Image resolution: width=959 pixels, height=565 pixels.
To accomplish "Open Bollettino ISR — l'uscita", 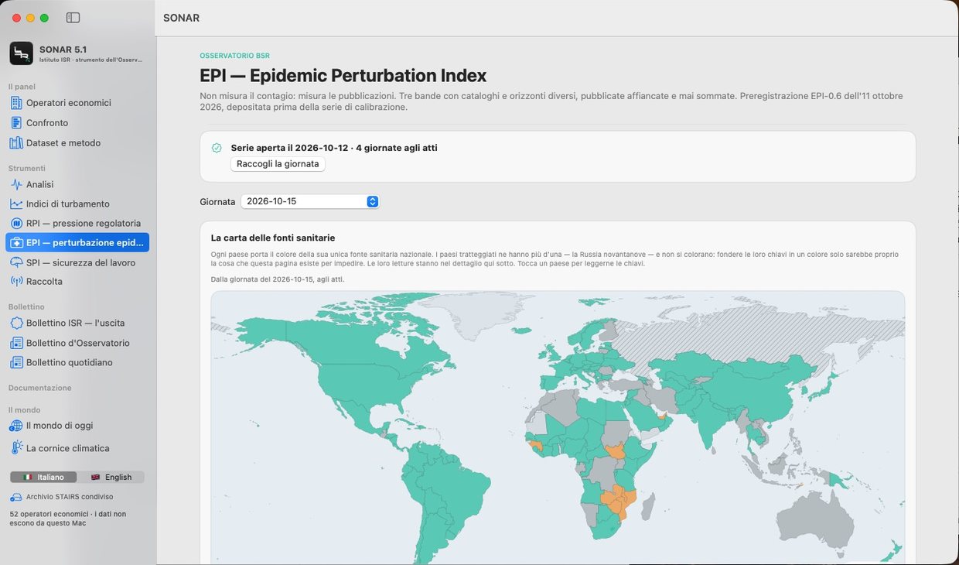I will (x=77, y=323).
